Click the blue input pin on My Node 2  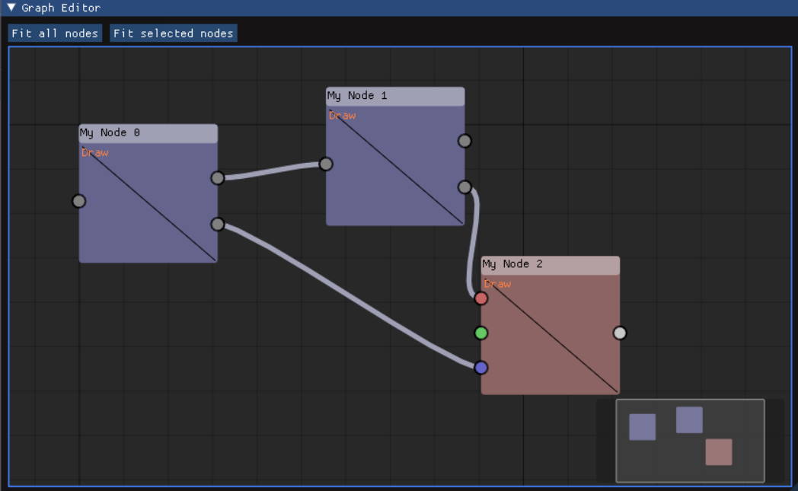click(x=480, y=367)
